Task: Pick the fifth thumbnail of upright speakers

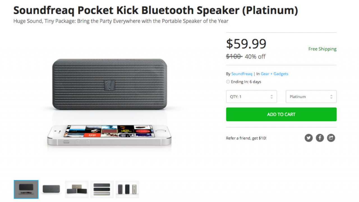Action: [127, 189]
